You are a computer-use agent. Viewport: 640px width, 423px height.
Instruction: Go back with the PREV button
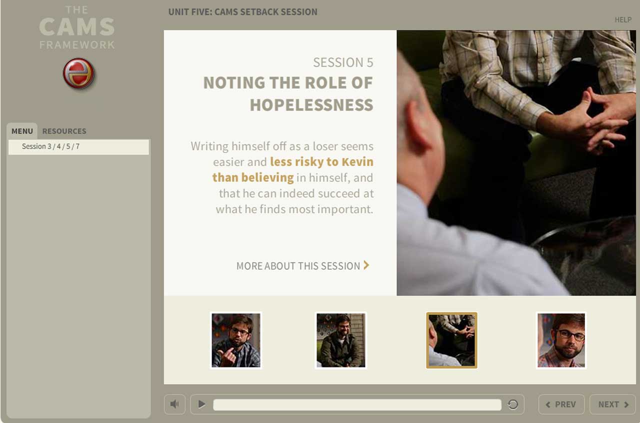[561, 404]
